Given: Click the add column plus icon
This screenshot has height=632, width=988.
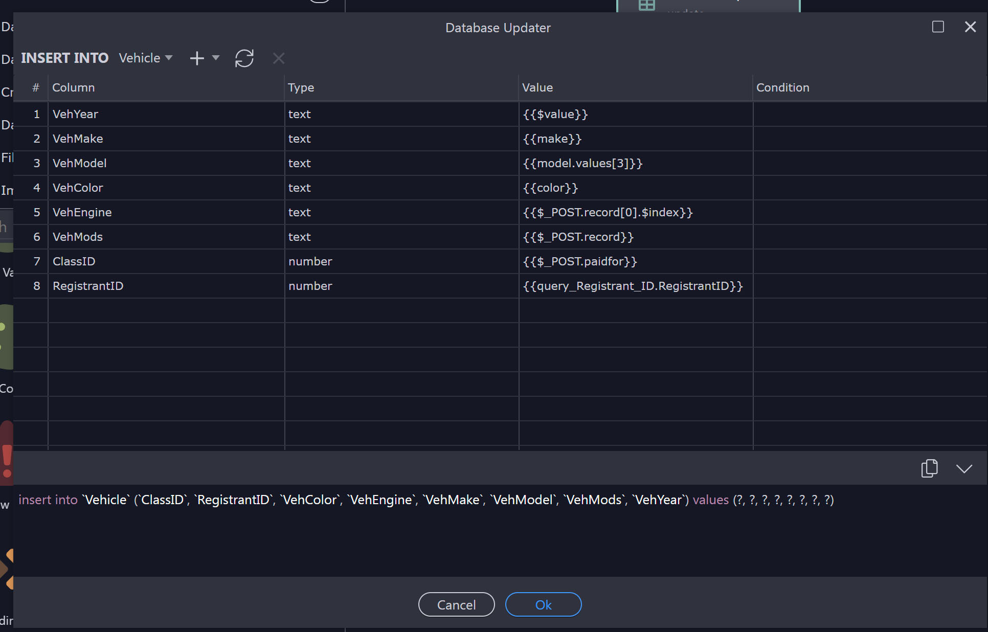Looking at the screenshot, I should click(x=197, y=58).
